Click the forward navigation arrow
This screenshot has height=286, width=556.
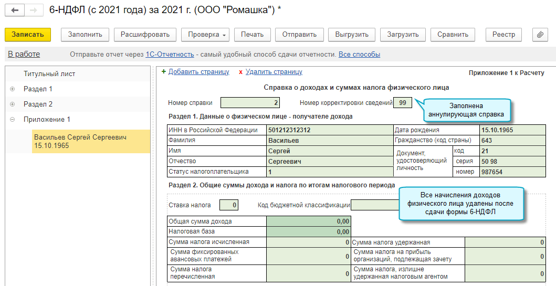tap(33, 10)
